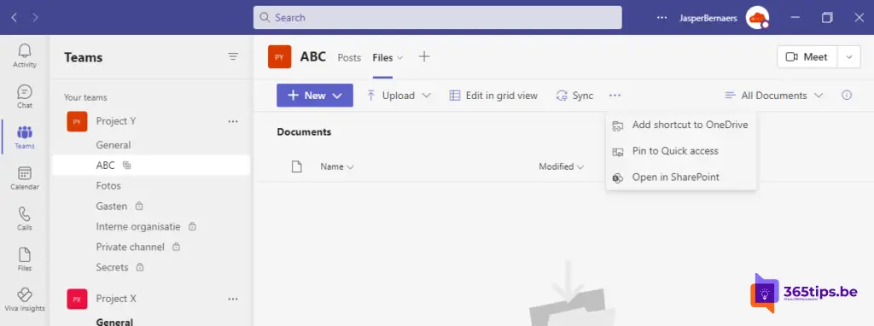Click the Your teams label
This screenshot has width=874, height=326.
pyautogui.click(x=85, y=97)
